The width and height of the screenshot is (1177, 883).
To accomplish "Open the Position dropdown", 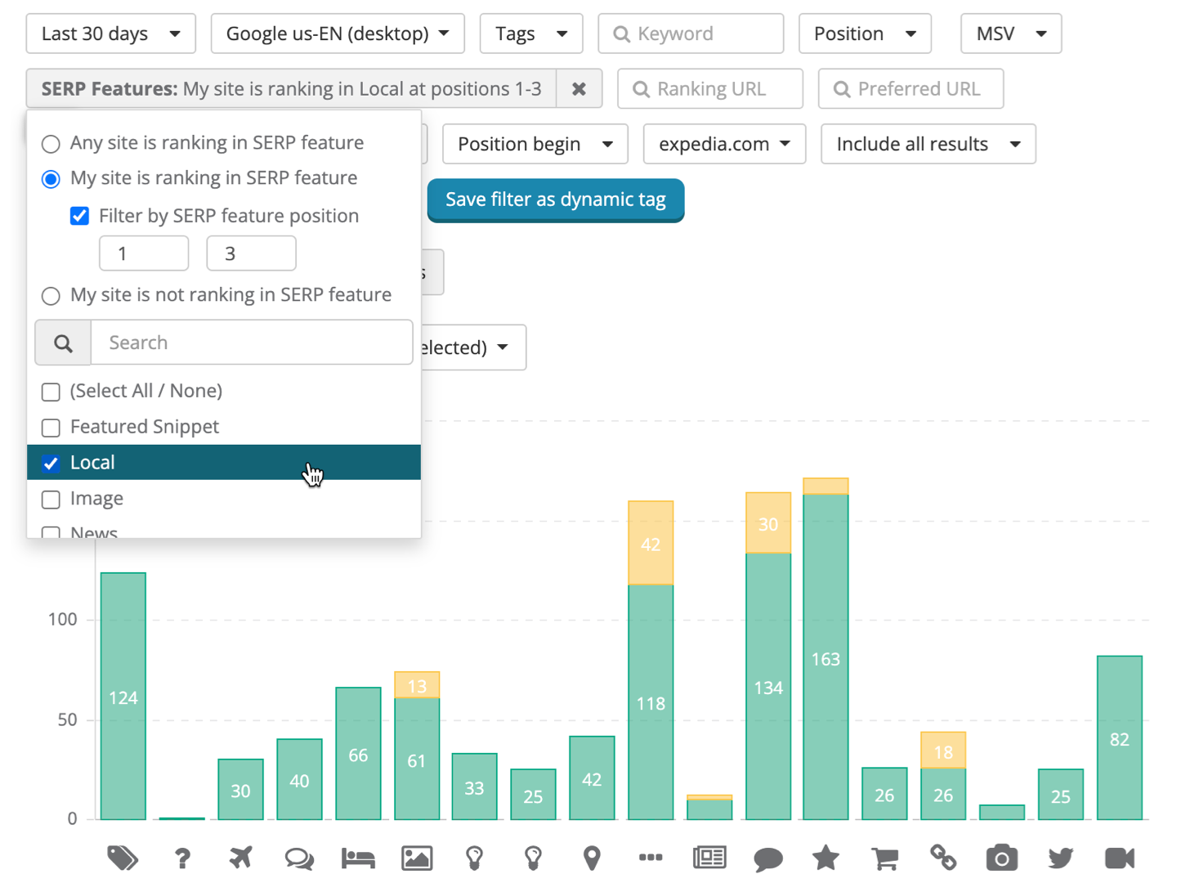I will tap(865, 34).
